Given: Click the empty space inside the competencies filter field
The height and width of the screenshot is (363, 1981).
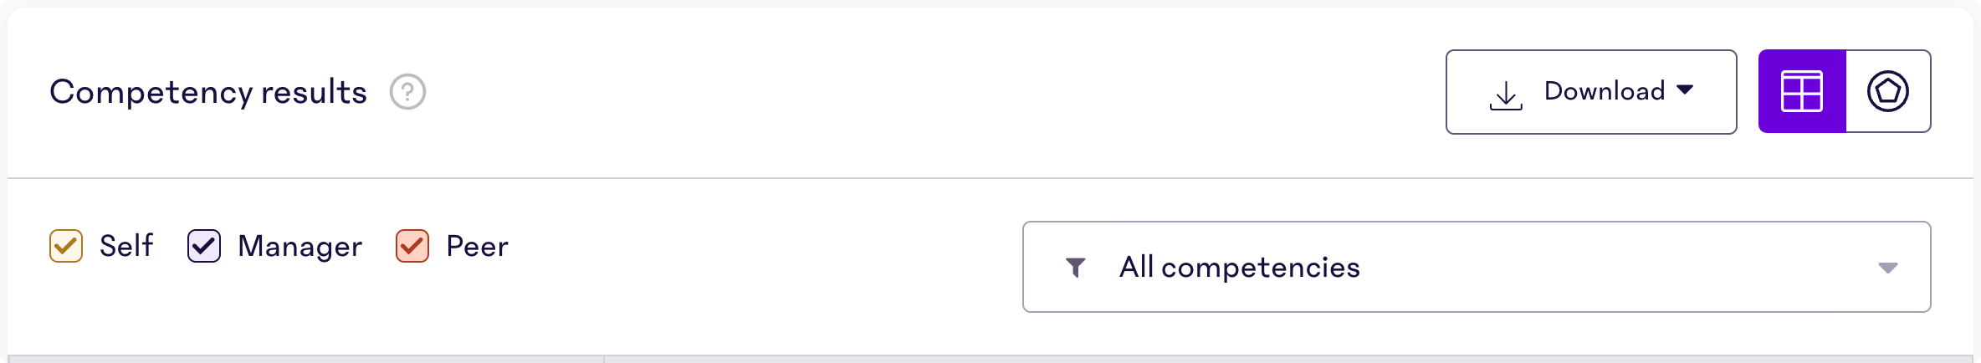Looking at the screenshot, I should point(1615,267).
